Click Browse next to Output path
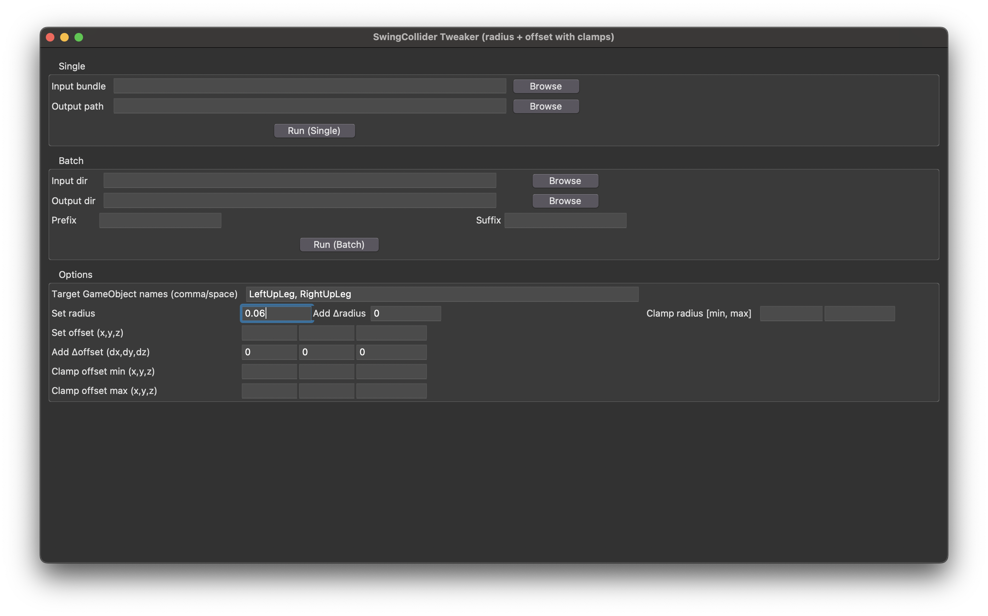988x616 pixels. tap(546, 106)
